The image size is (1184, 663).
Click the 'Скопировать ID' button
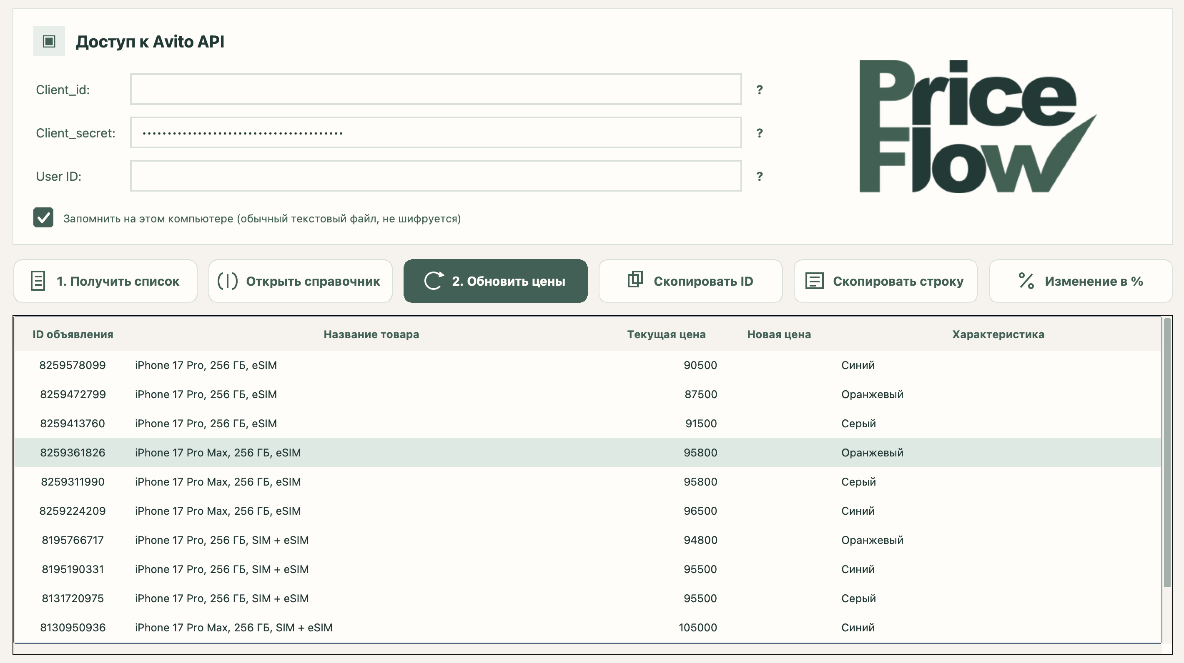pyautogui.click(x=690, y=281)
